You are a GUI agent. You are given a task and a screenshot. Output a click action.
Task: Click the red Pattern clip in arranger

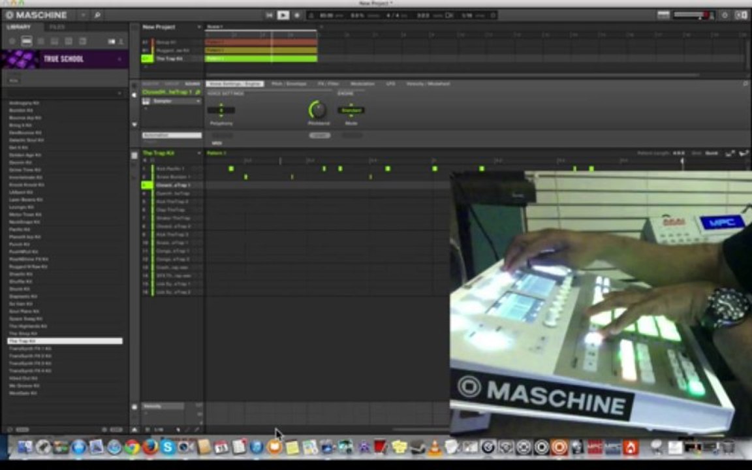[261, 42]
